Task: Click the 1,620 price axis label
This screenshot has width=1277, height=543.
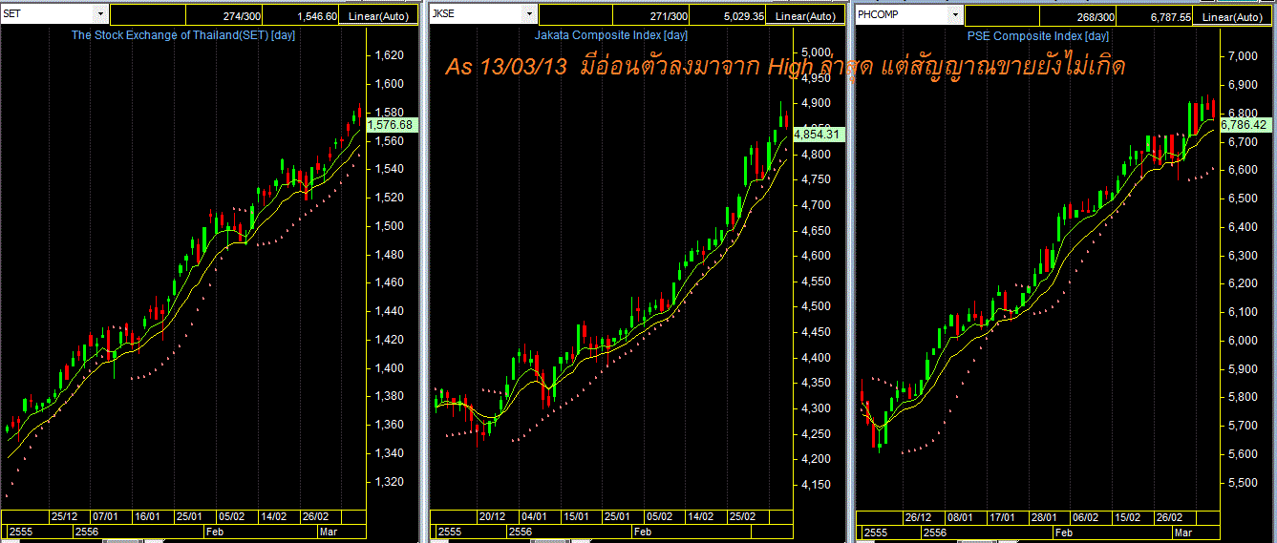Action: pos(389,55)
